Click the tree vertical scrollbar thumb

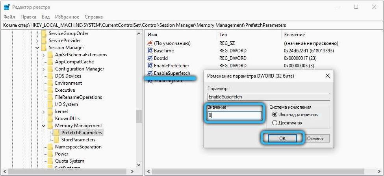[139, 116]
